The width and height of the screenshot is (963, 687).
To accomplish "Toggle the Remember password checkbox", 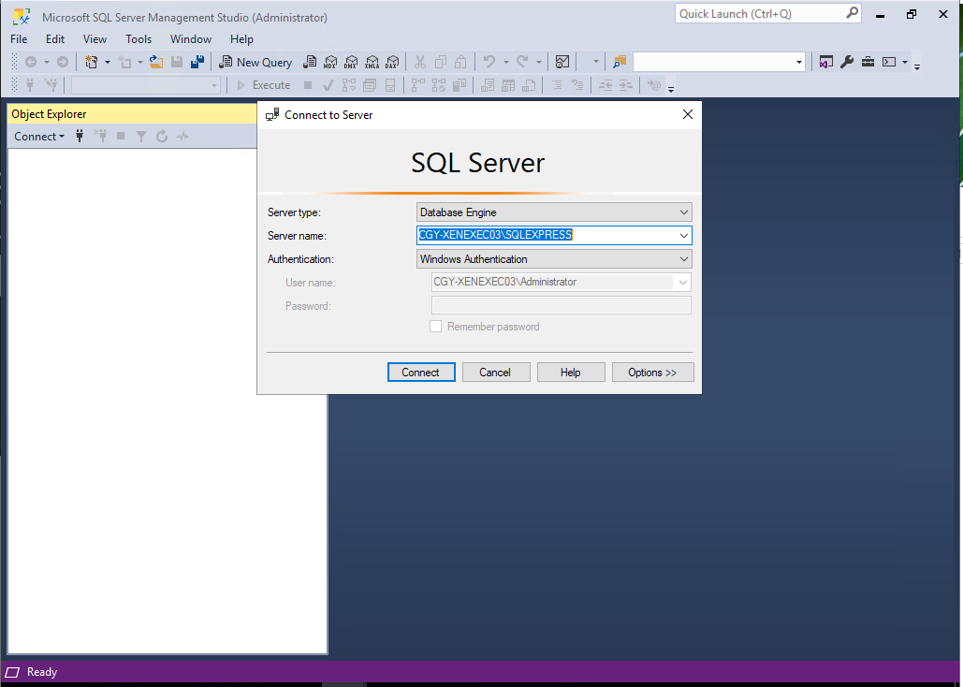I will pos(435,327).
